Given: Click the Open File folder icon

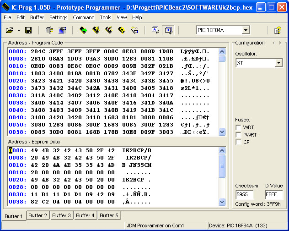Looking at the screenshot, I should point(9,30).
